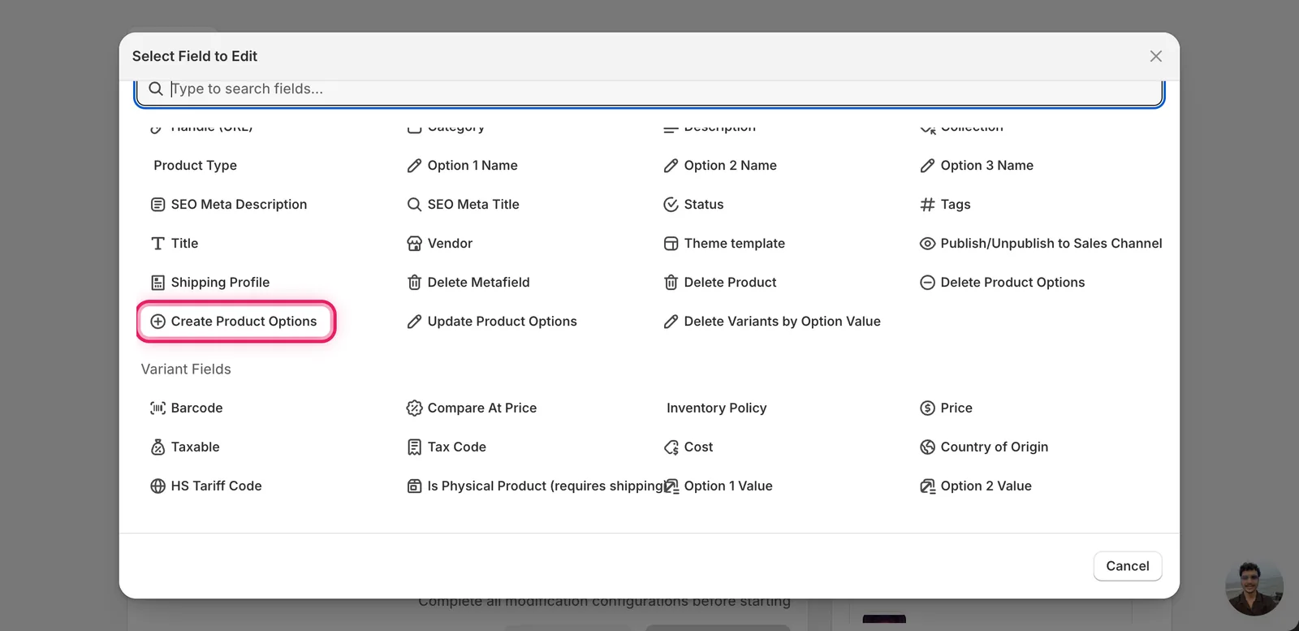This screenshot has width=1299, height=631.
Task: Click the Title text icon
Action: [158, 244]
